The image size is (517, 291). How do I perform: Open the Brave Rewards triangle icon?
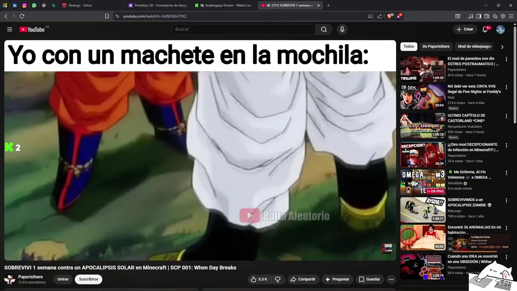pyautogui.click(x=399, y=16)
